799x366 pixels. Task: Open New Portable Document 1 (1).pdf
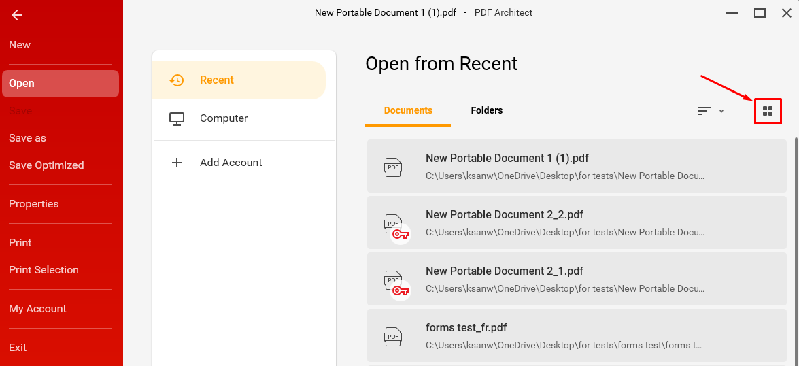point(577,167)
